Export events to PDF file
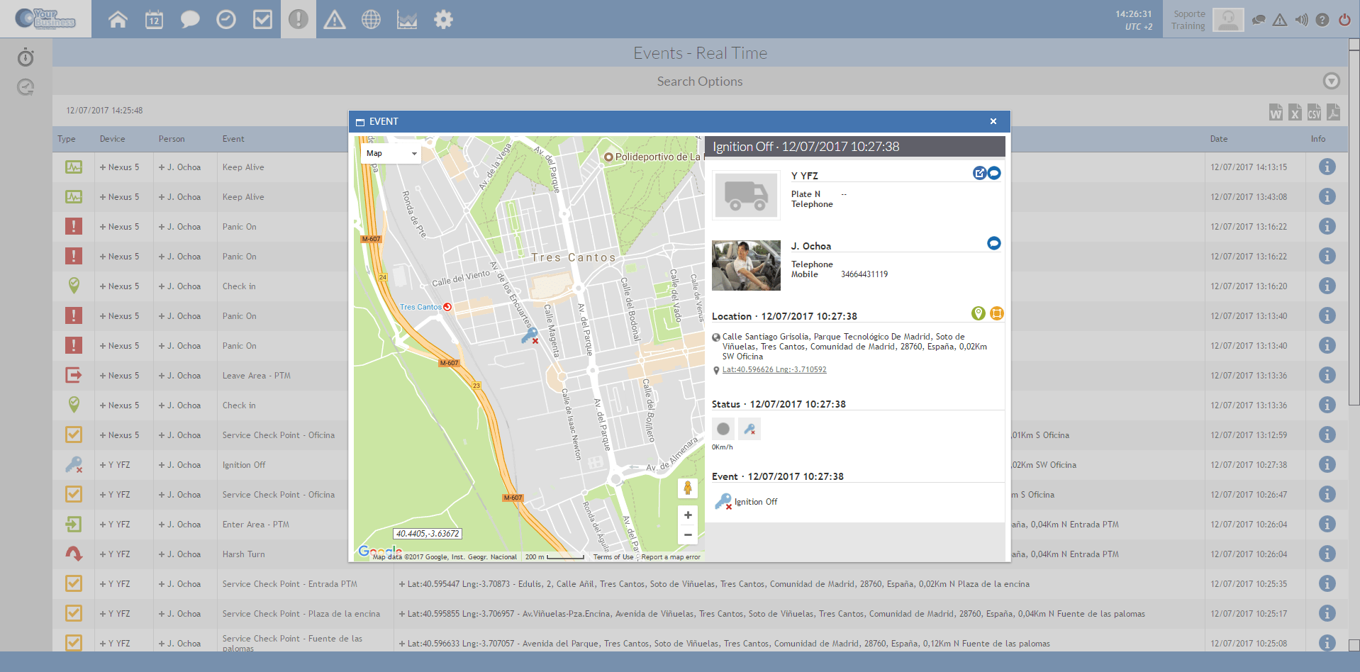Viewport: 1360px width, 672px height. click(x=1333, y=112)
